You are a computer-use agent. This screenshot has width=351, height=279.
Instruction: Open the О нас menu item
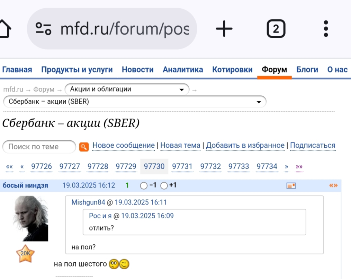click(x=337, y=69)
